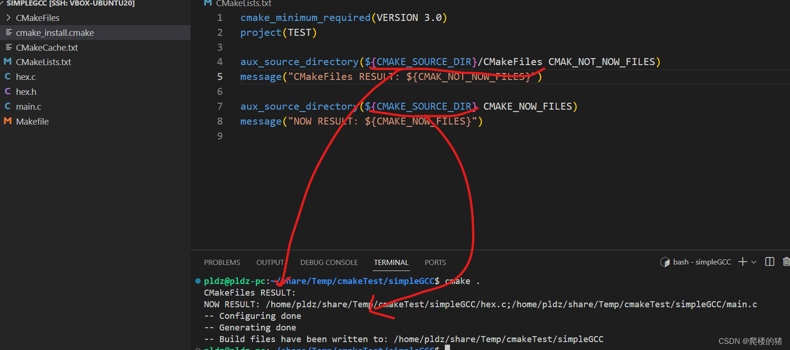
Task: Open the DEBUG CONSOLE tab
Action: tap(329, 263)
